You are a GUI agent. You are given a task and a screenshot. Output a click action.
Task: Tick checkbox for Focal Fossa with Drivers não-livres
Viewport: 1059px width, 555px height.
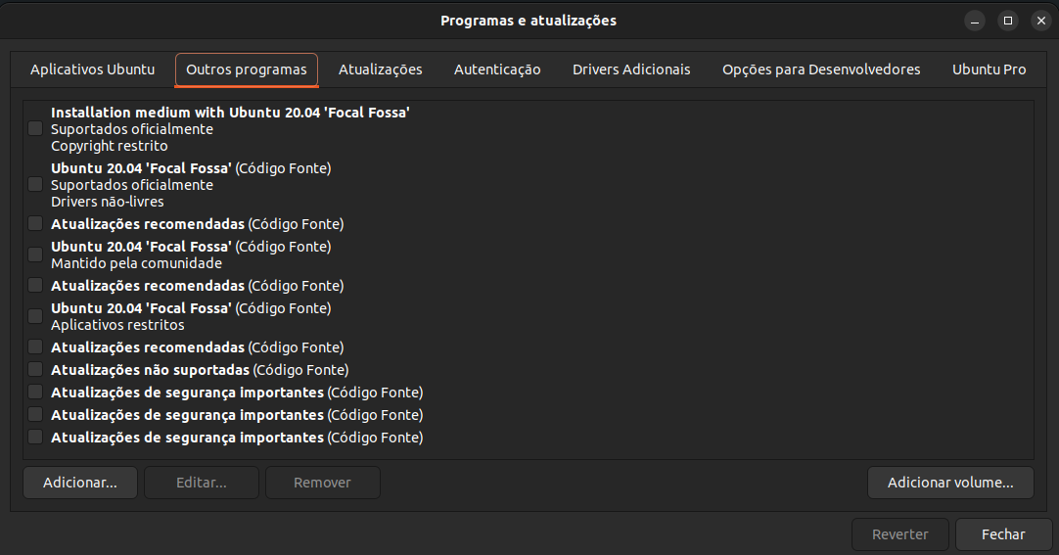(35, 184)
